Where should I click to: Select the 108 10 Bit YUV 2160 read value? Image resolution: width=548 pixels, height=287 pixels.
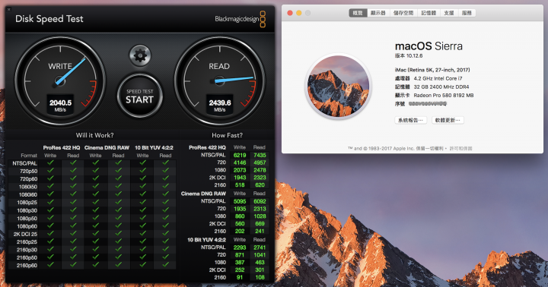[260, 277]
